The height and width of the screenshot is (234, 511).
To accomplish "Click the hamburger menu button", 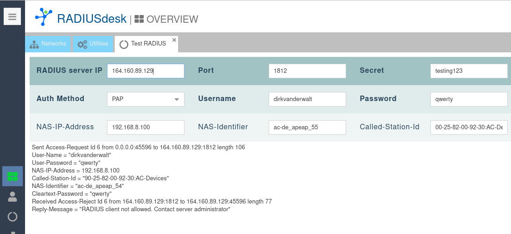I will click(12, 17).
